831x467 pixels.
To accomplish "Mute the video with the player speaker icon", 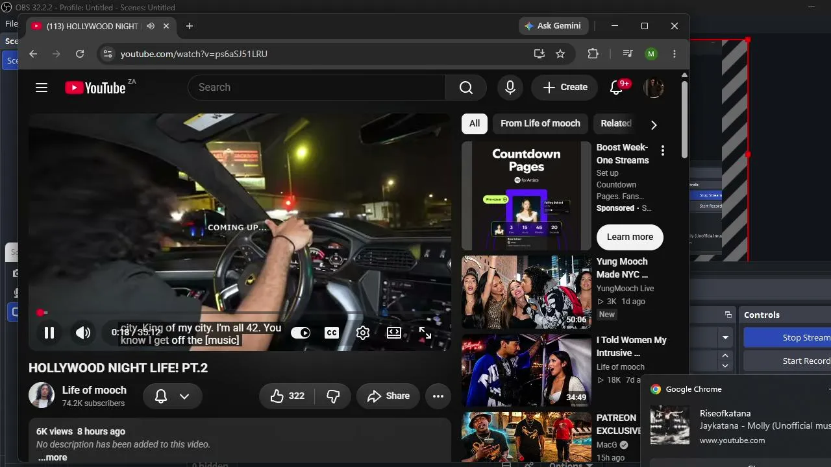I will (x=83, y=333).
